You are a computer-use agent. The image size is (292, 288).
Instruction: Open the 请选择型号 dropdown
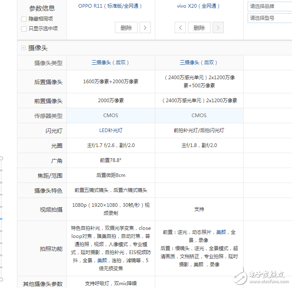pos(270,18)
